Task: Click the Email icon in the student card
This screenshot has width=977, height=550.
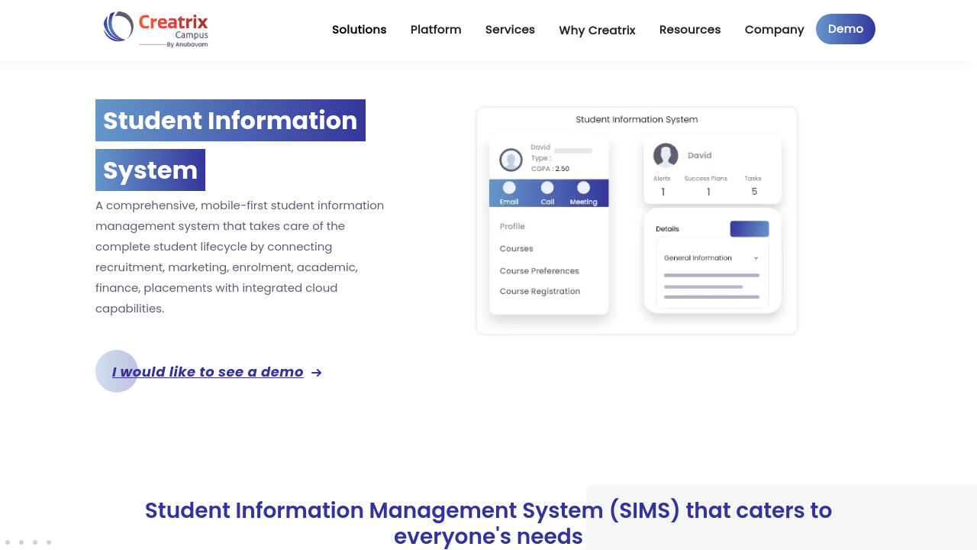Action: click(509, 189)
